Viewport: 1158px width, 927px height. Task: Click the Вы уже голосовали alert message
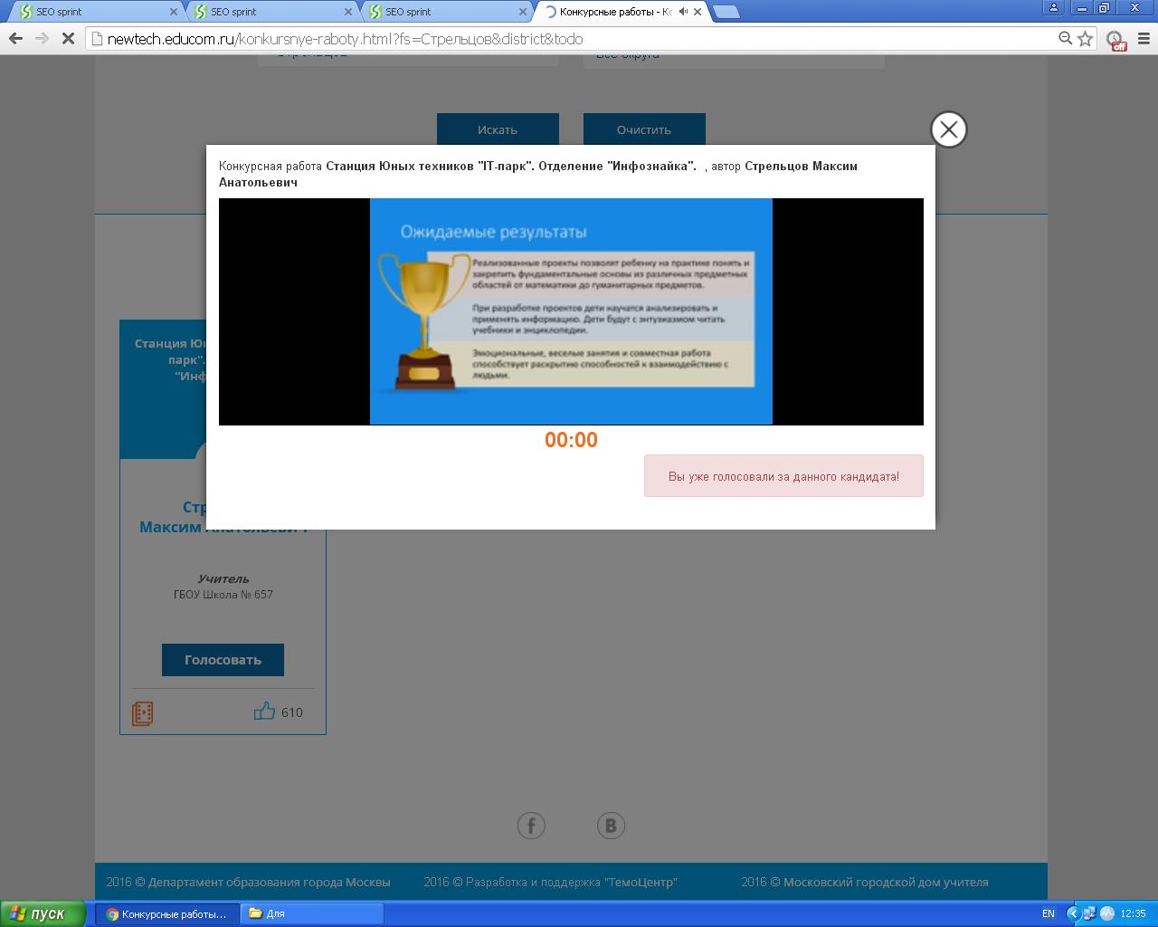(x=783, y=476)
